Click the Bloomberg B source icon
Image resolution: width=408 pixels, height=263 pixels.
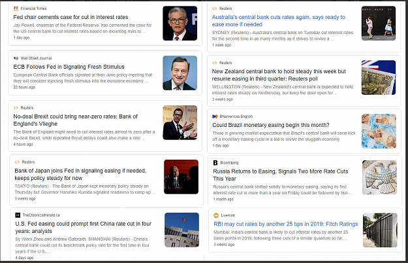tap(215, 163)
